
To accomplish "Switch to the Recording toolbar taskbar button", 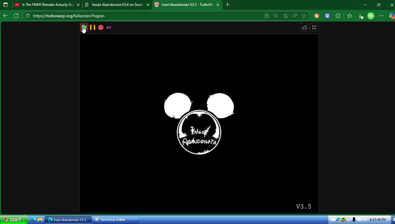I will pos(115,220).
